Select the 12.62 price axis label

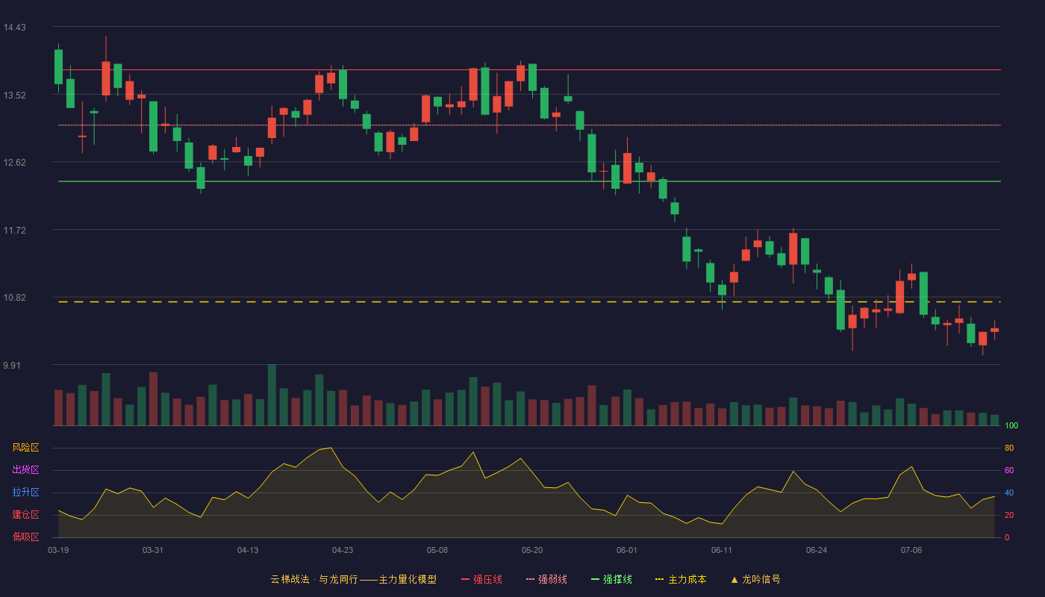pos(14,163)
